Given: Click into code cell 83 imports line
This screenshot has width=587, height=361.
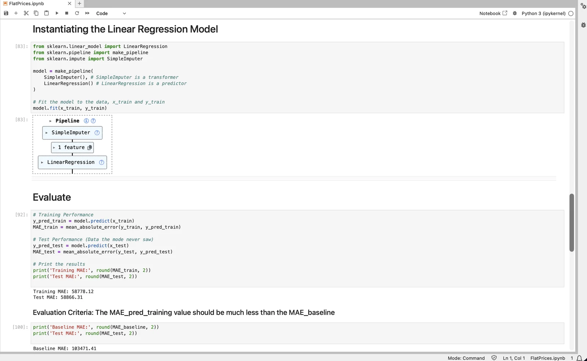Looking at the screenshot, I should (x=100, y=46).
